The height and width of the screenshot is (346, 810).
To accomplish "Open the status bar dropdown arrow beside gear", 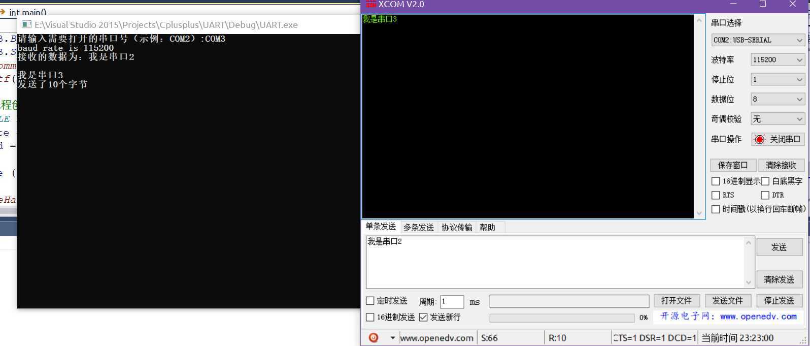I will click(x=392, y=338).
